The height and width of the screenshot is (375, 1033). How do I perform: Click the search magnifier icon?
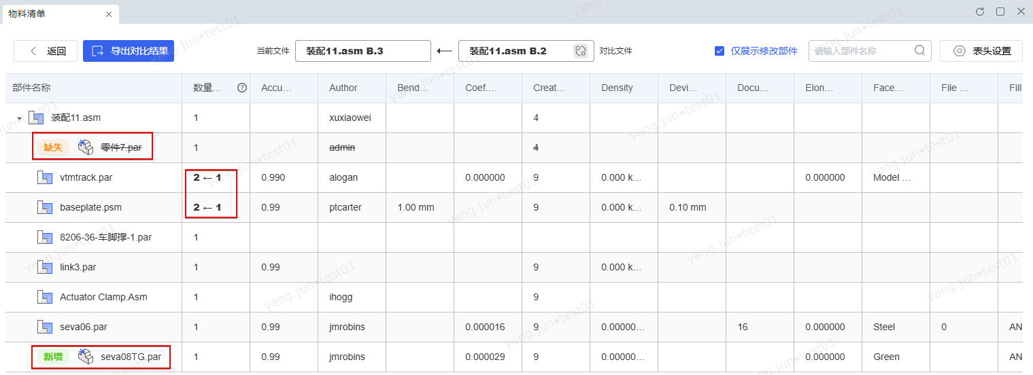click(x=919, y=50)
